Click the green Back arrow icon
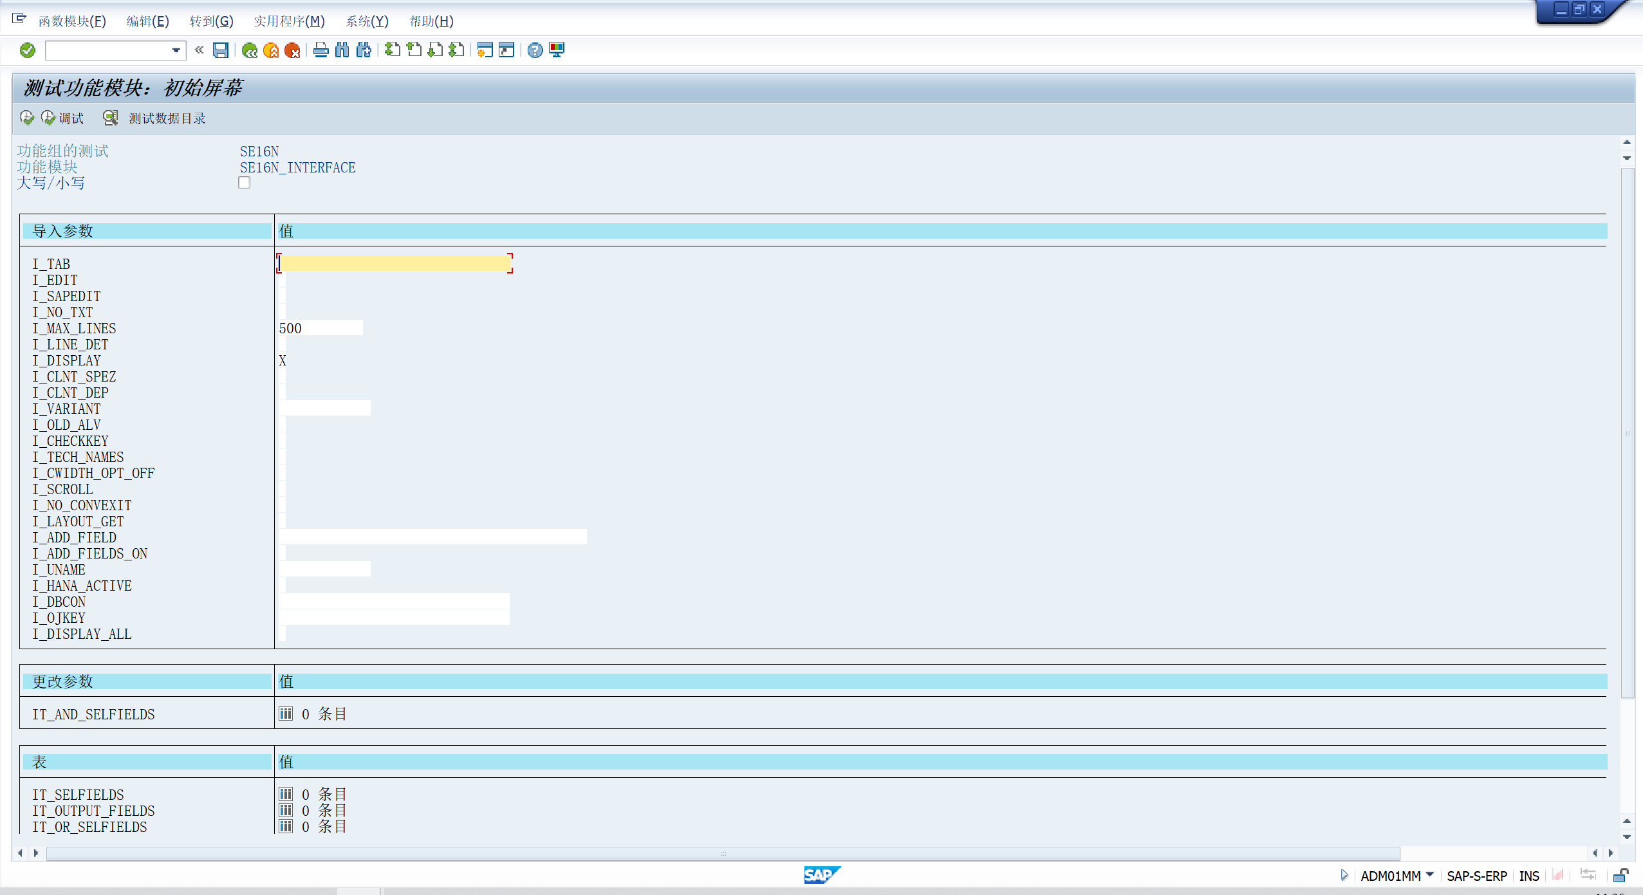Viewport: 1643px width, 895px height. coord(250,50)
